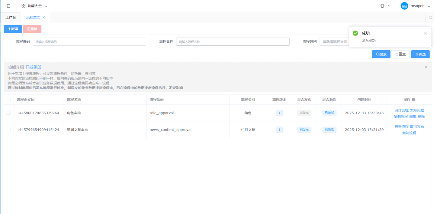The image size is (434, 214).
Task: Click the 新增 button
Action: coord(13,29)
